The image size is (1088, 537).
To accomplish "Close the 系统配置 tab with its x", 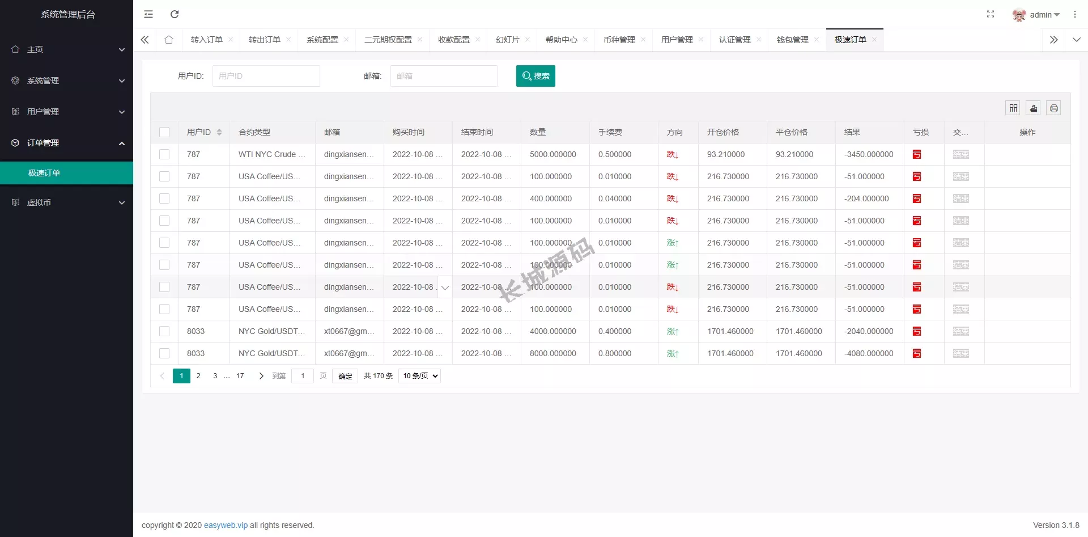I will pyautogui.click(x=346, y=40).
